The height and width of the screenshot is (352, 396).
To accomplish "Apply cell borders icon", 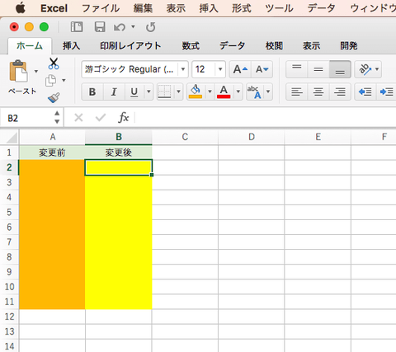I will (x=165, y=92).
